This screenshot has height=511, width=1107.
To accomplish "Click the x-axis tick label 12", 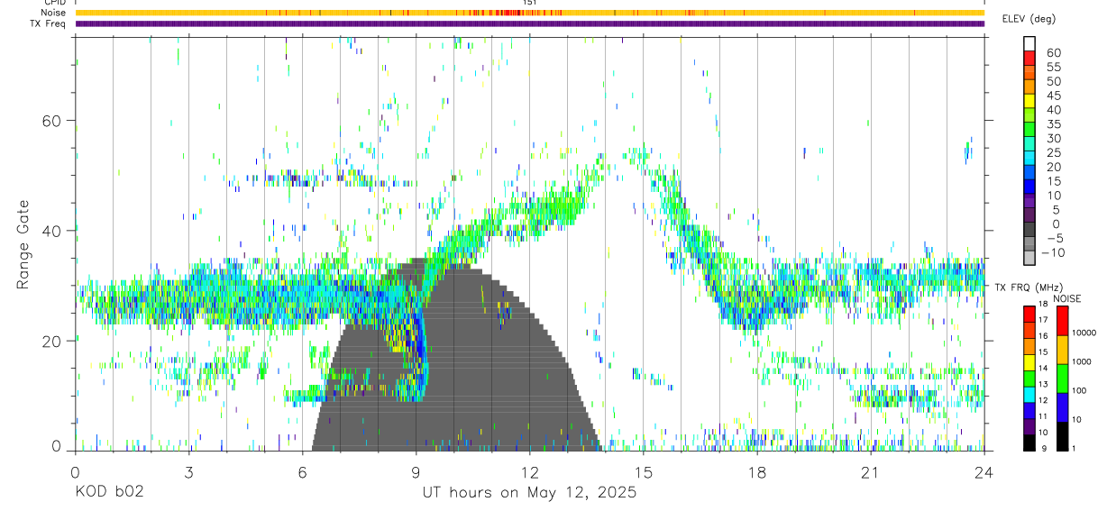I will [x=529, y=472].
